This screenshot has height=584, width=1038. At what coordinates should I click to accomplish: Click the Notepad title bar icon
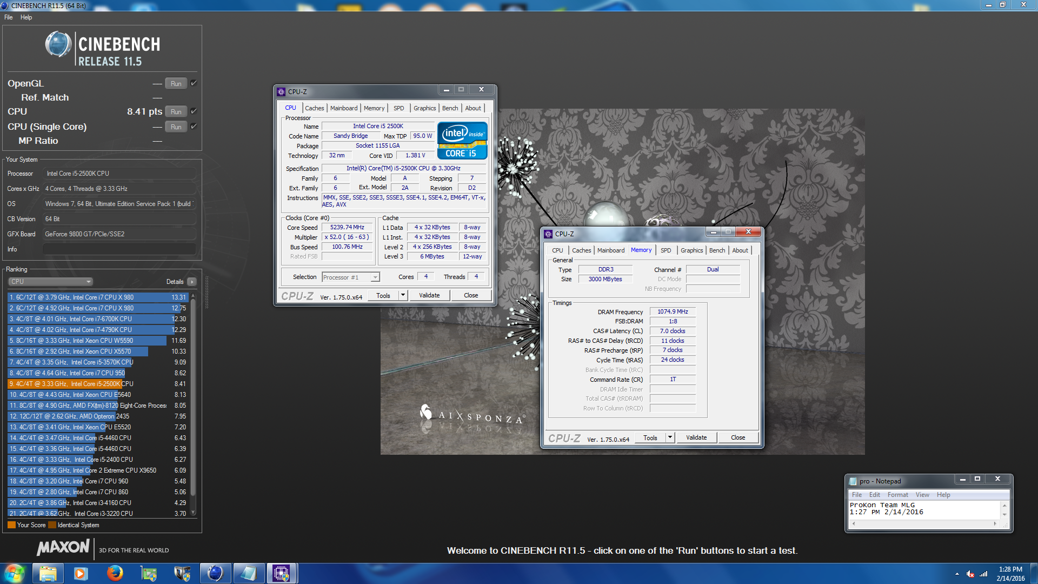(853, 481)
